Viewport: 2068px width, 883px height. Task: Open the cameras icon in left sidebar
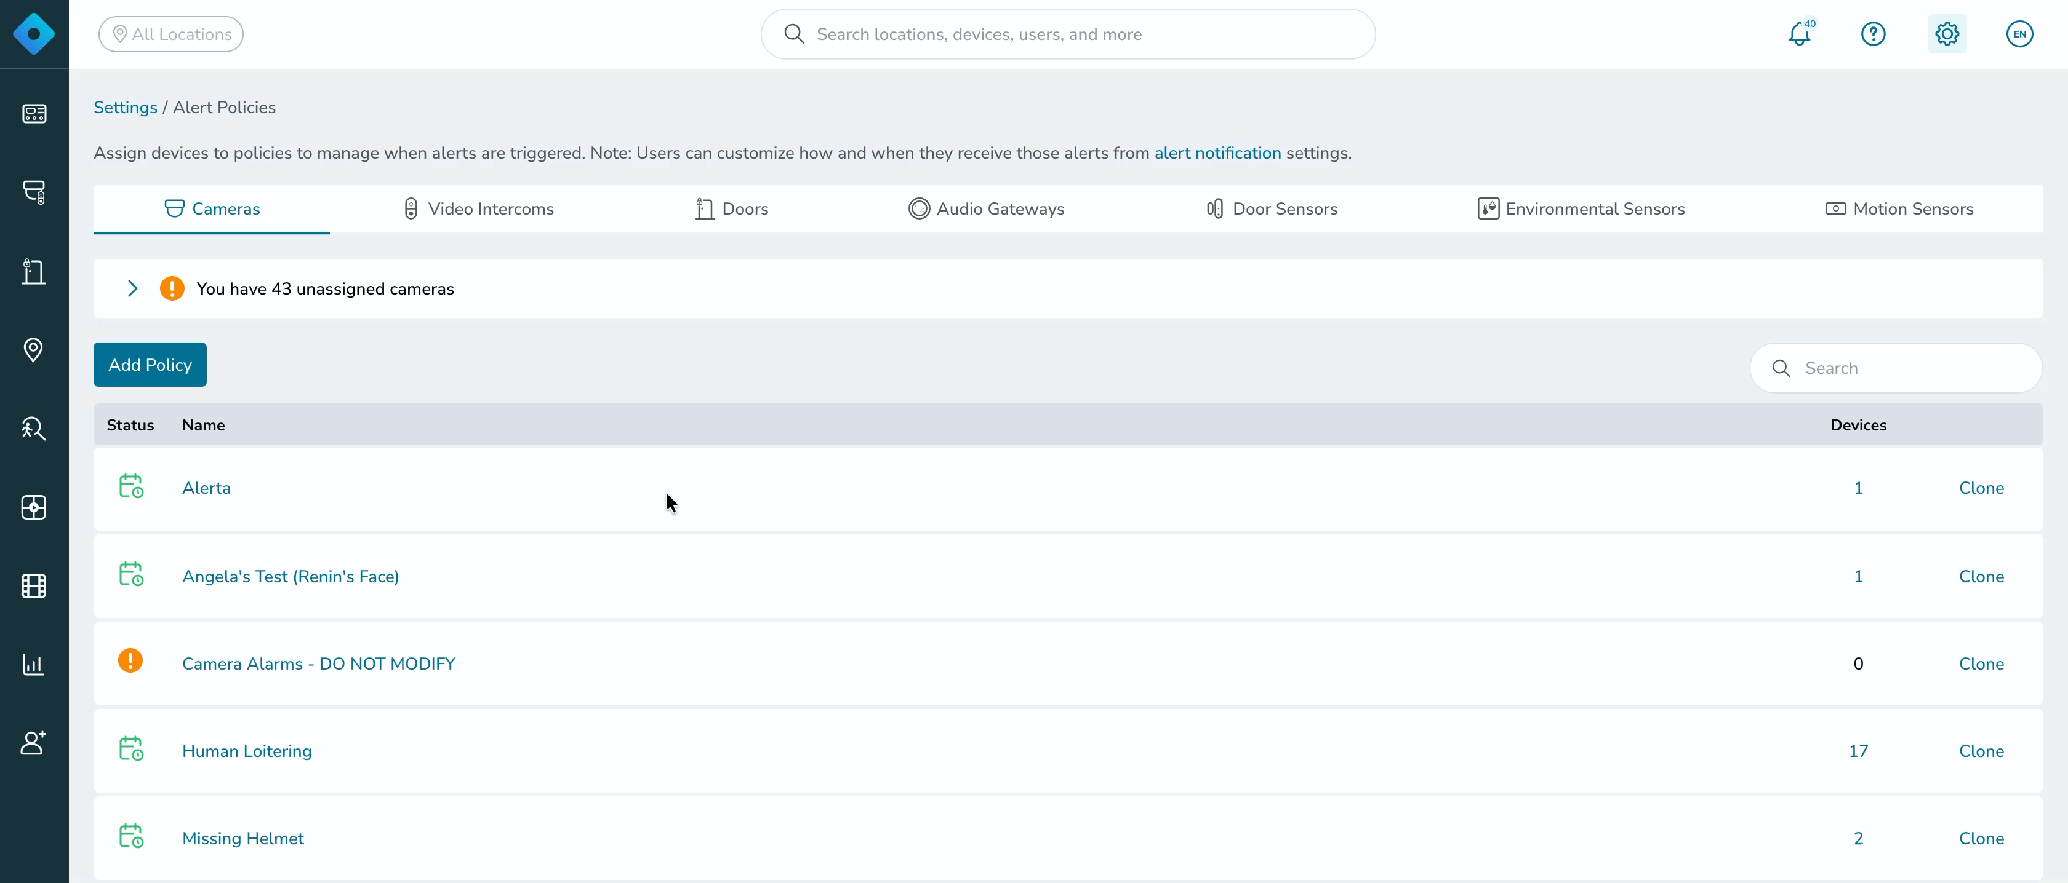click(x=34, y=192)
